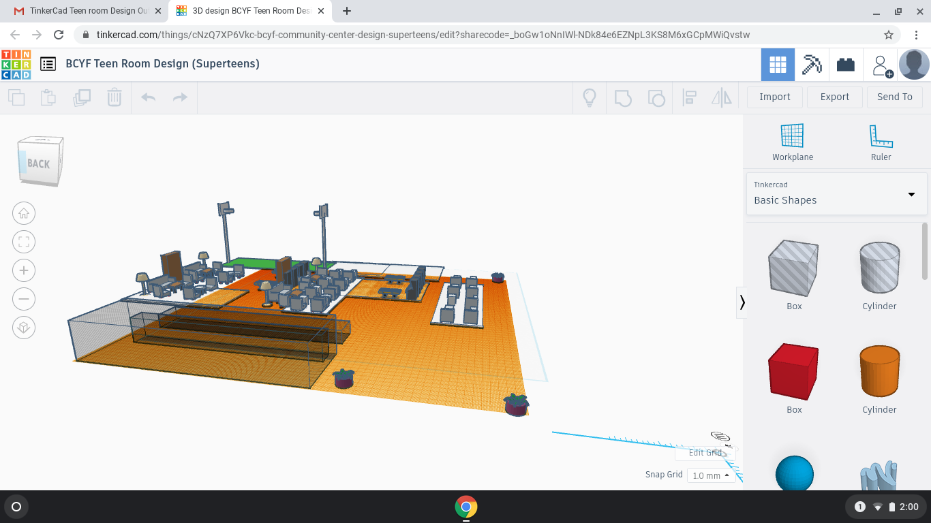Click the Export button
931x523 pixels.
pyautogui.click(x=834, y=97)
